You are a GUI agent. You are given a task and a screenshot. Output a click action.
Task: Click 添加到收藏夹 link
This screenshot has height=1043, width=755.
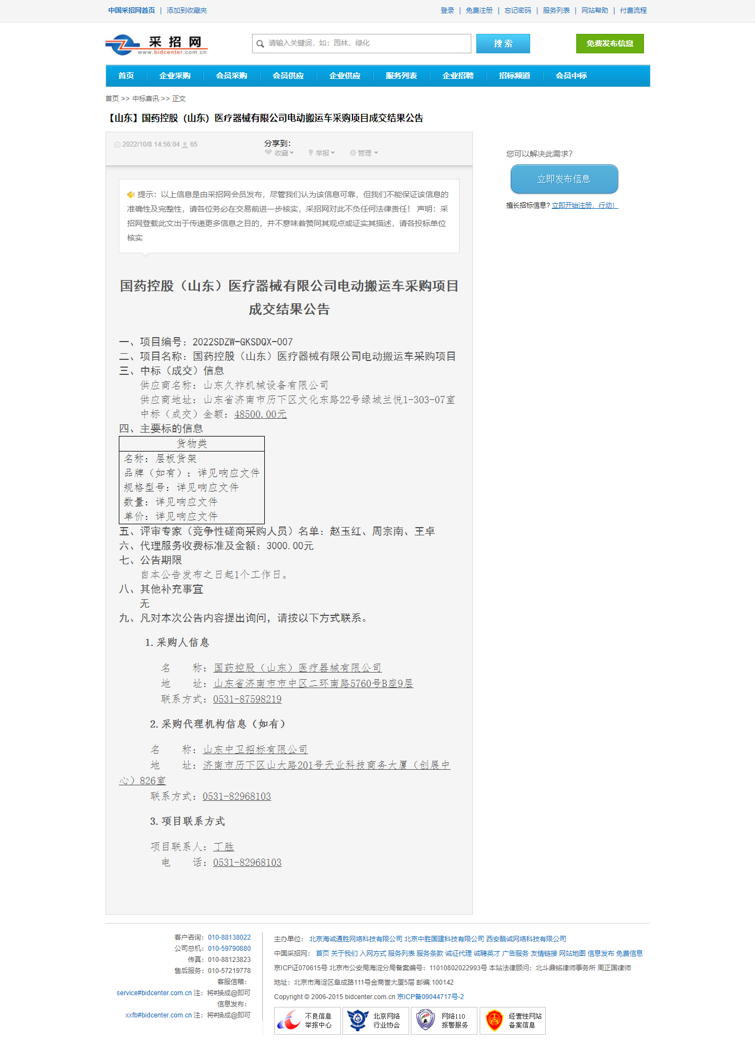point(187,11)
